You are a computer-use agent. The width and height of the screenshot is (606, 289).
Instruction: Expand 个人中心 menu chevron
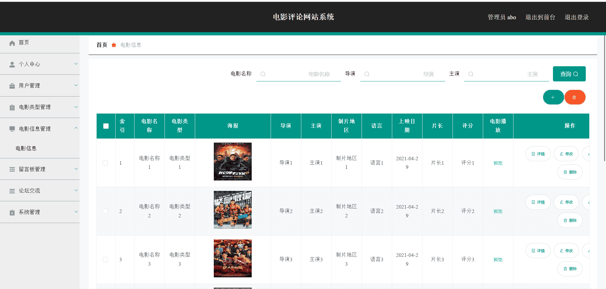point(76,64)
